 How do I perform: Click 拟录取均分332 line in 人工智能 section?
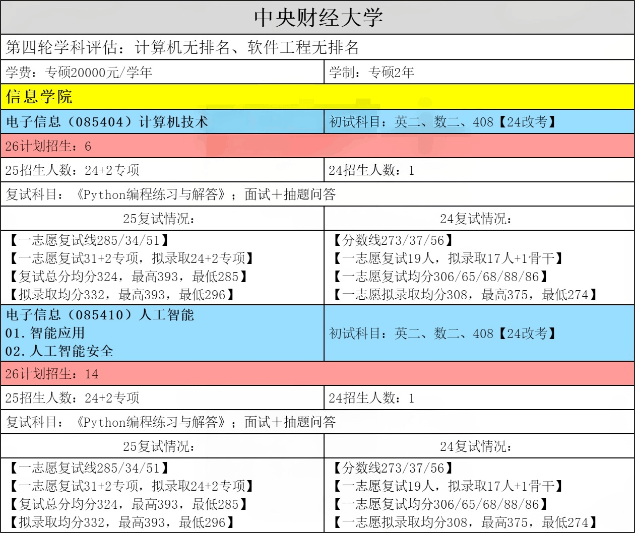122,522
